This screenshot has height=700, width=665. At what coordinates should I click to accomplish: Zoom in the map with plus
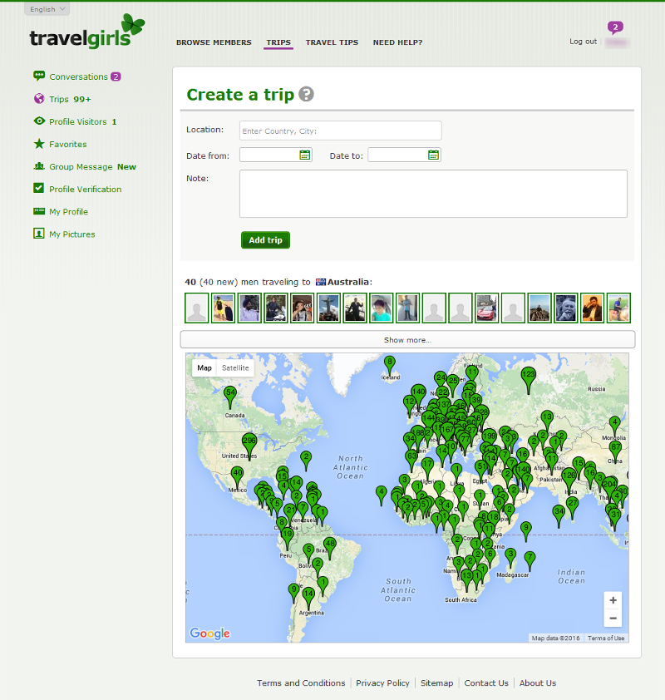point(613,600)
